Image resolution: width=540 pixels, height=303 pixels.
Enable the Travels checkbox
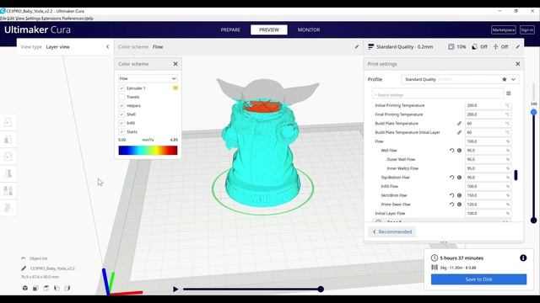[121, 97]
